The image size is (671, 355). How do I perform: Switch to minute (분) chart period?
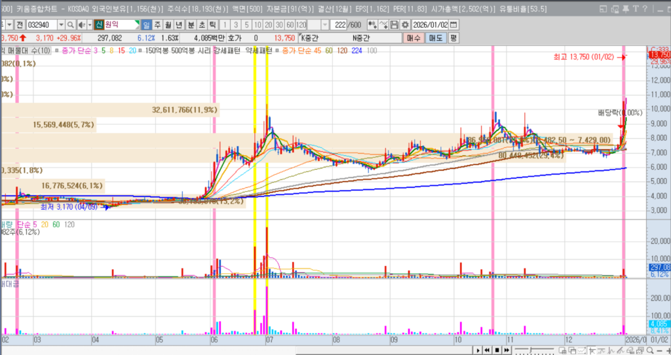191,24
